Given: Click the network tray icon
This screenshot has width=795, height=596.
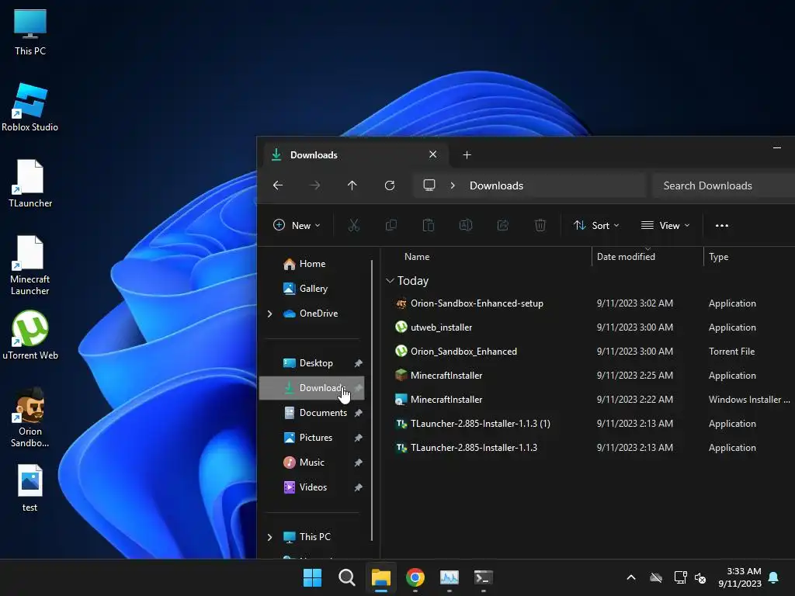Looking at the screenshot, I should 680,577.
